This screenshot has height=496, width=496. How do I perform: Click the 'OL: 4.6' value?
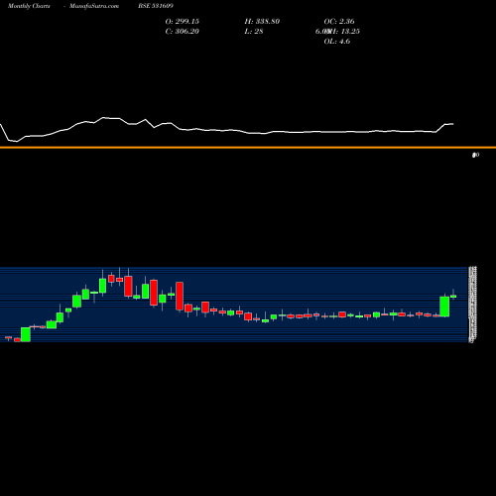337,42
